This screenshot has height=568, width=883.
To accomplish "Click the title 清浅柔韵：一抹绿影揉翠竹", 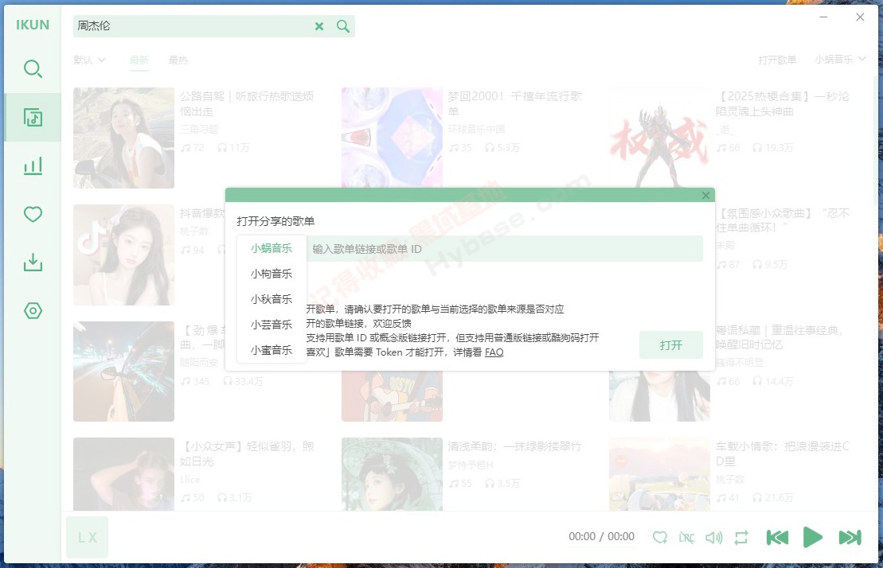I will (514, 446).
